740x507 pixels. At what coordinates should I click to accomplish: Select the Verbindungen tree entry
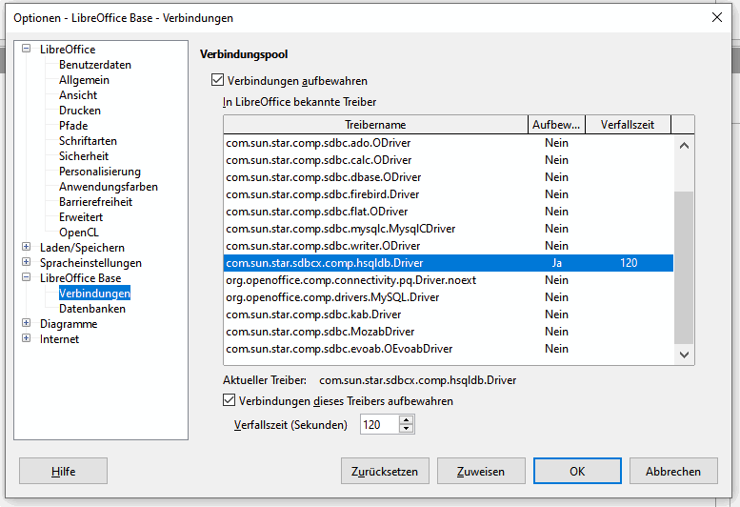[x=94, y=294]
